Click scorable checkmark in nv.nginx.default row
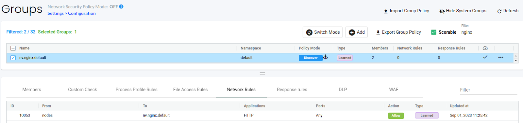523x123 pixels. (485, 57)
